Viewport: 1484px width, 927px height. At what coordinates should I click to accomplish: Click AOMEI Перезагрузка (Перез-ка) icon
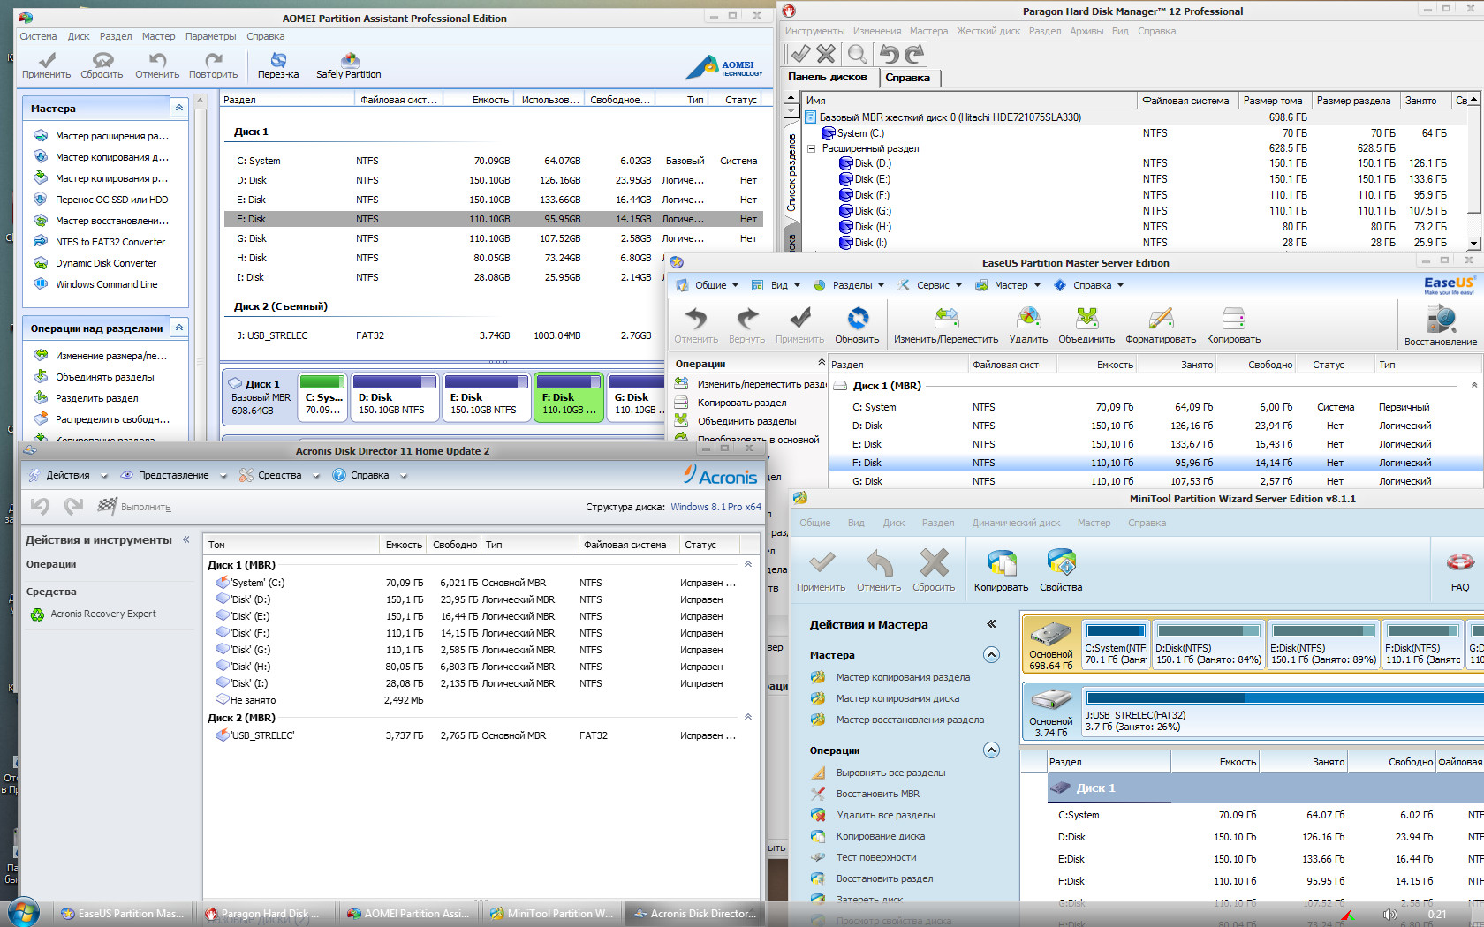278,60
